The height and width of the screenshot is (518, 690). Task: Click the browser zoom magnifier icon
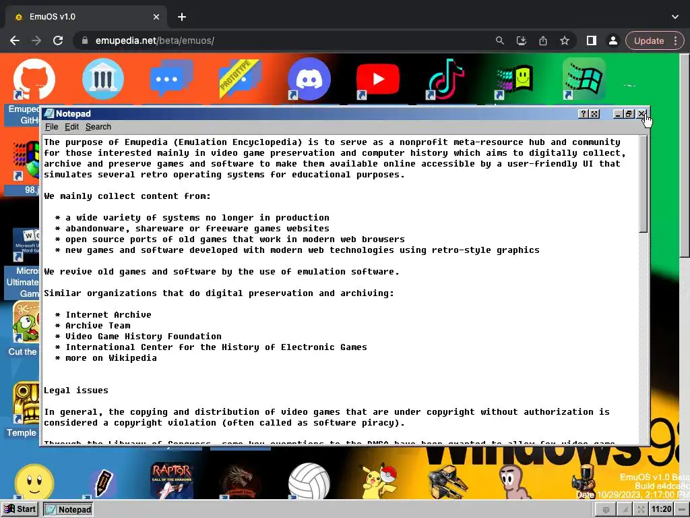pos(499,40)
